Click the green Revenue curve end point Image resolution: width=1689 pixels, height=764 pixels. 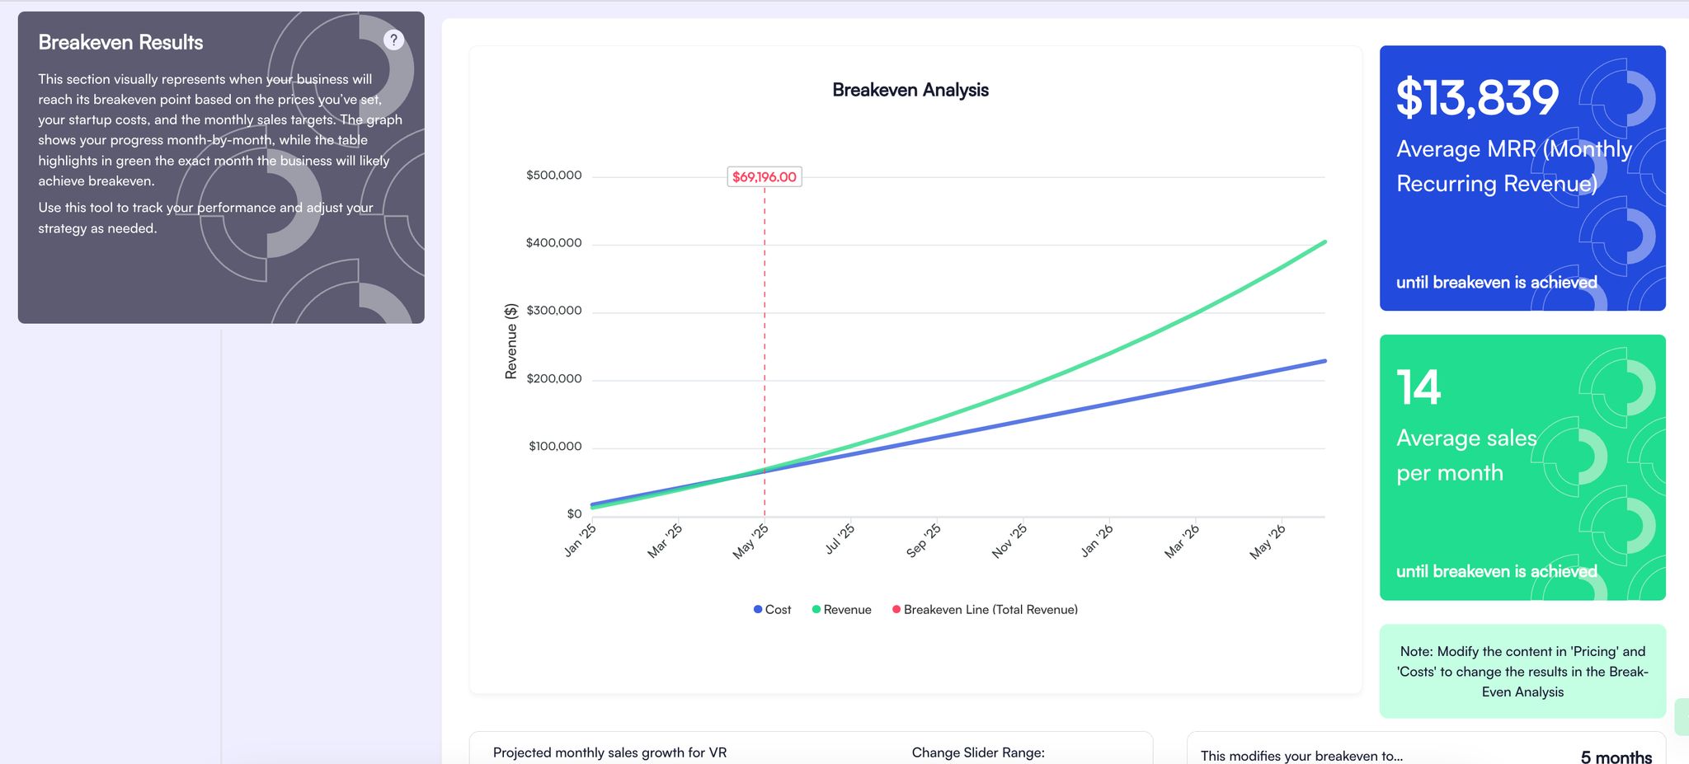tap(1324, 242)
